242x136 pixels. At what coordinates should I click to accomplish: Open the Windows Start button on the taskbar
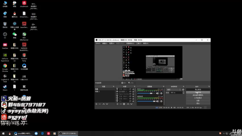3,133
